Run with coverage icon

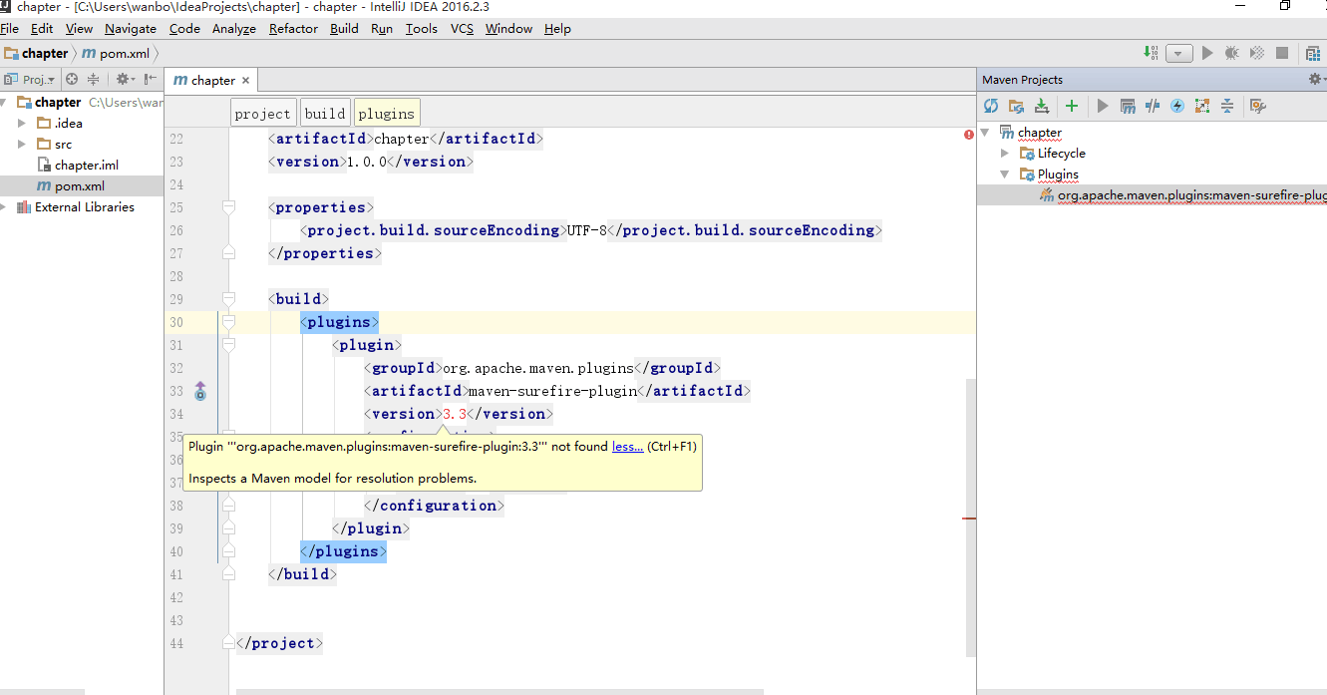pos(1257,53)
